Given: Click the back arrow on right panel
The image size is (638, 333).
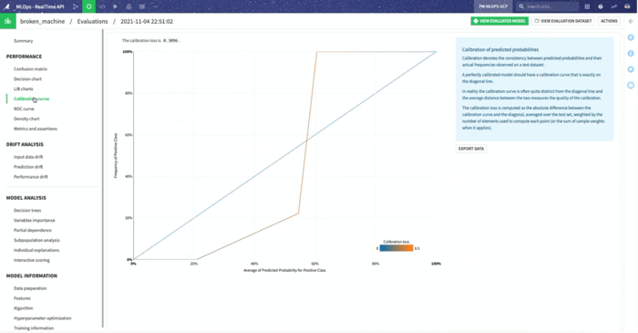Looking at the screenshot, I should coord(631,21).
